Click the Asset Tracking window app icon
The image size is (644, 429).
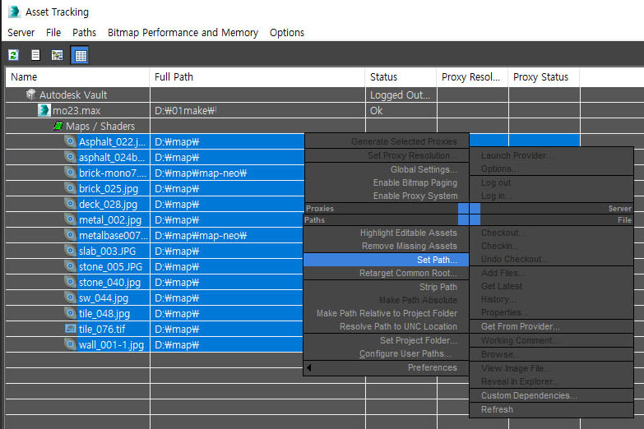pos(14,12)
